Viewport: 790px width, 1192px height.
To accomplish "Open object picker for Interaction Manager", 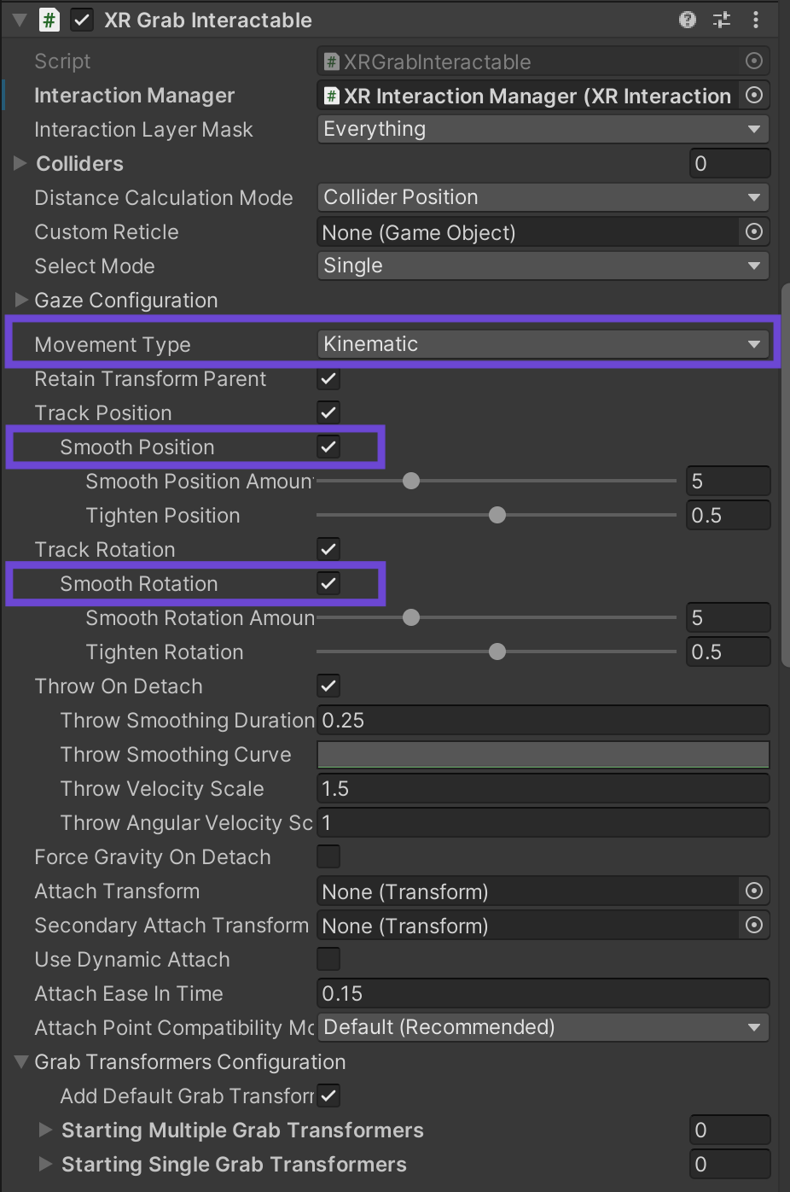I will click(754, 96).
